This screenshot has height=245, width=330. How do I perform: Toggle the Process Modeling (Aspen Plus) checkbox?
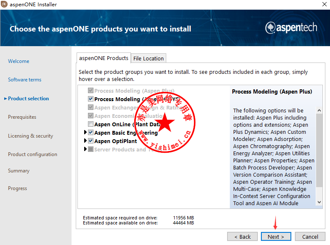(91, 91)
